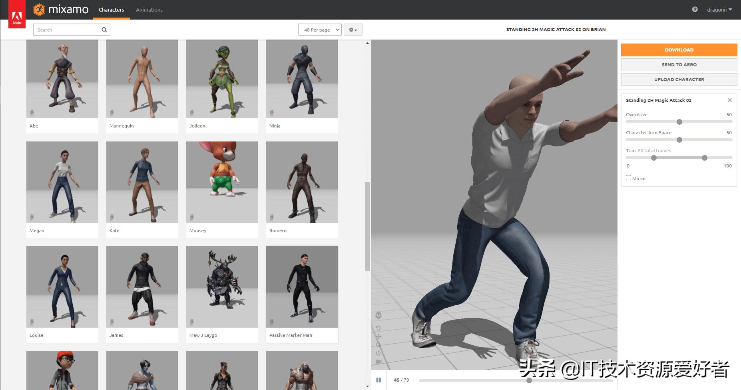Open the 48 Per page dropdown

click(x=320, y=30)
